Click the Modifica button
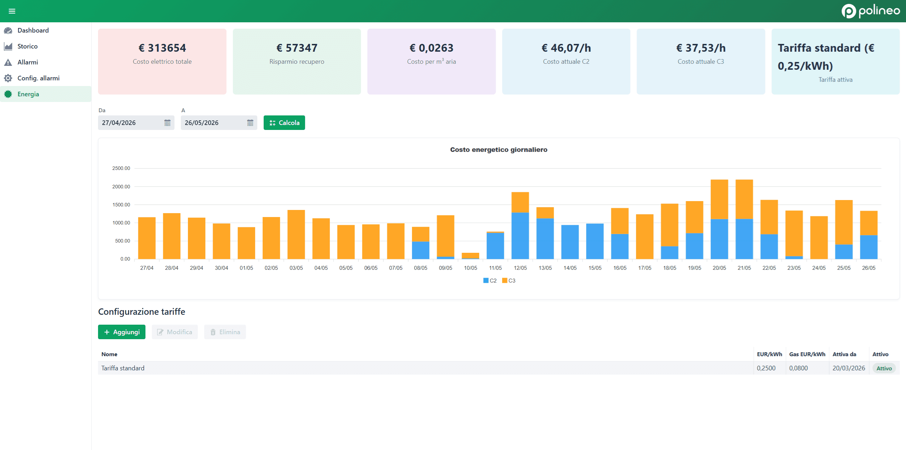The height and width of the screenshot is (450, 906). pos(175,332)
